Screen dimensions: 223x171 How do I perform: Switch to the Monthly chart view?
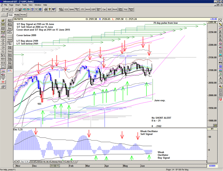click(x=23, y=15)
